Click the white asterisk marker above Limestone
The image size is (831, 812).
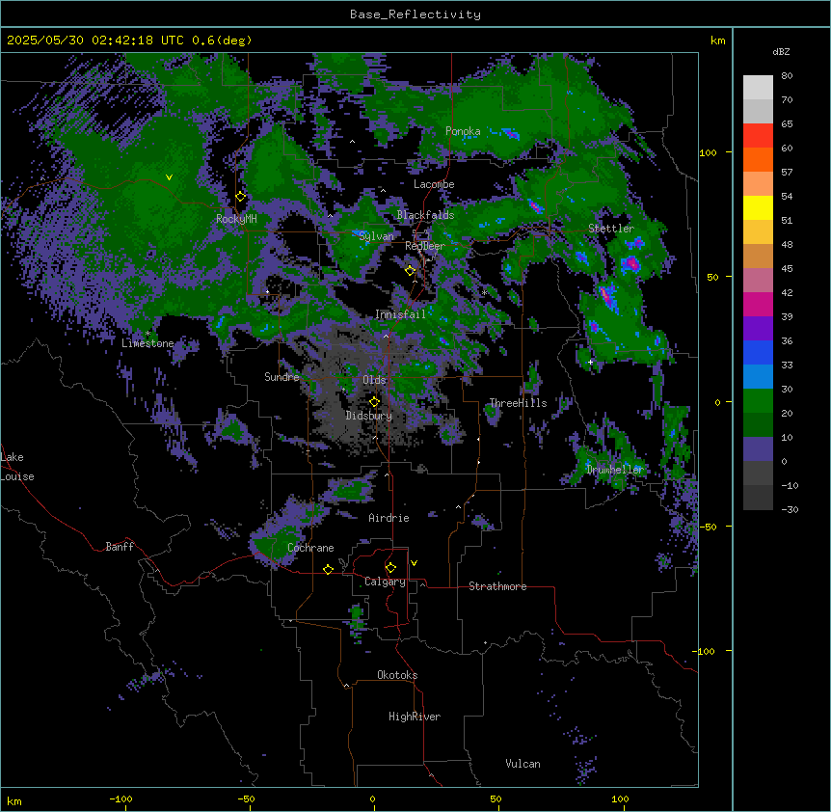pyautogui.click(x=147, y=334)
